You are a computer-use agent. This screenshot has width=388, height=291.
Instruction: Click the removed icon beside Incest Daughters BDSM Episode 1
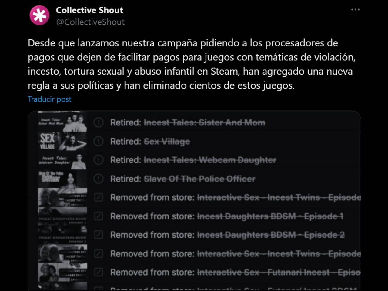[99, 216]
